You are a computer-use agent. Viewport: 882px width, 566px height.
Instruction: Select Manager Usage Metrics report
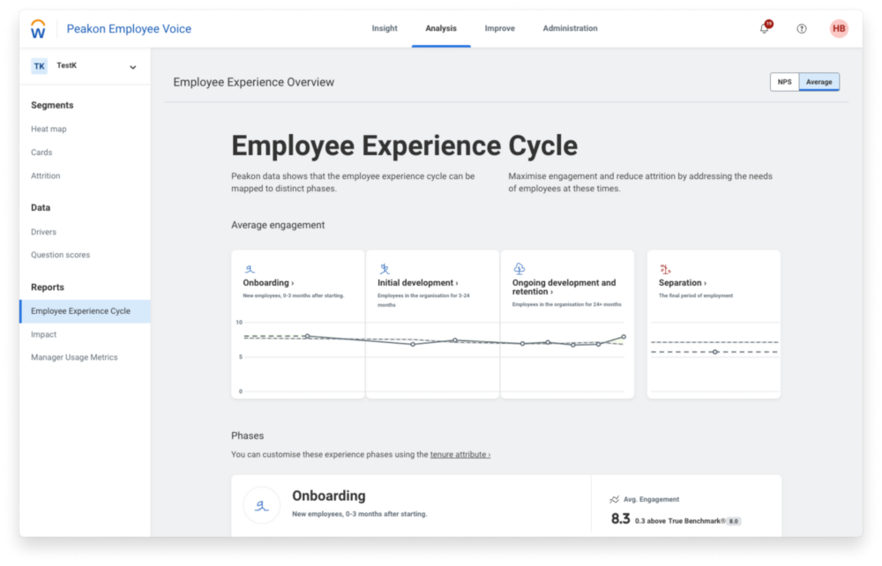(x=74, y=358)
